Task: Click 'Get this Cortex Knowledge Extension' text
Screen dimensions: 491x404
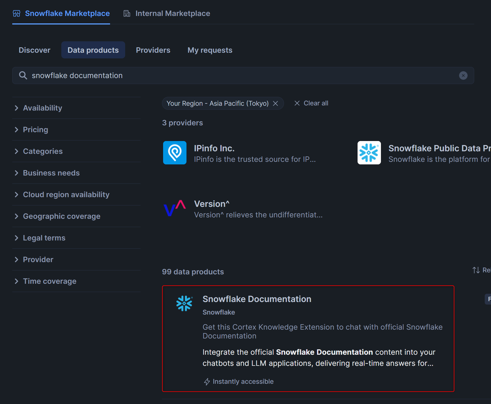Action: [x=322, y=331]
